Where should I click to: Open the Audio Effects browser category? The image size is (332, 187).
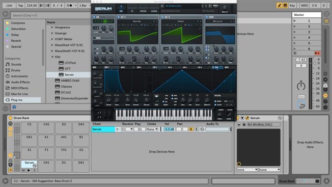point(20,82)
